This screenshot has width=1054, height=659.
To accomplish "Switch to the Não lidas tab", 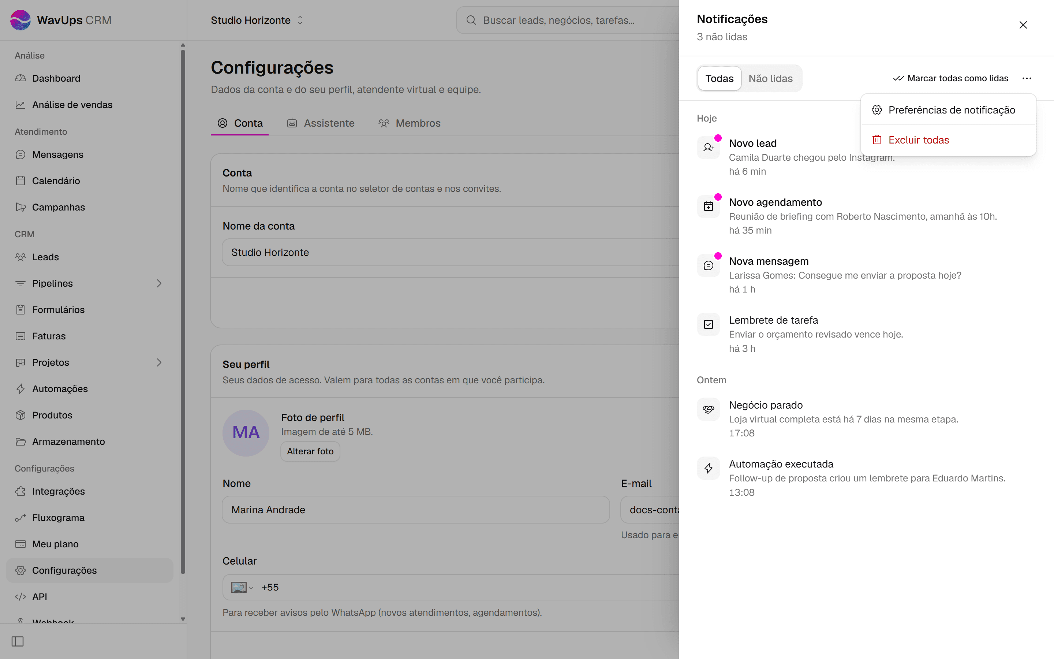I will pos(770,78).
